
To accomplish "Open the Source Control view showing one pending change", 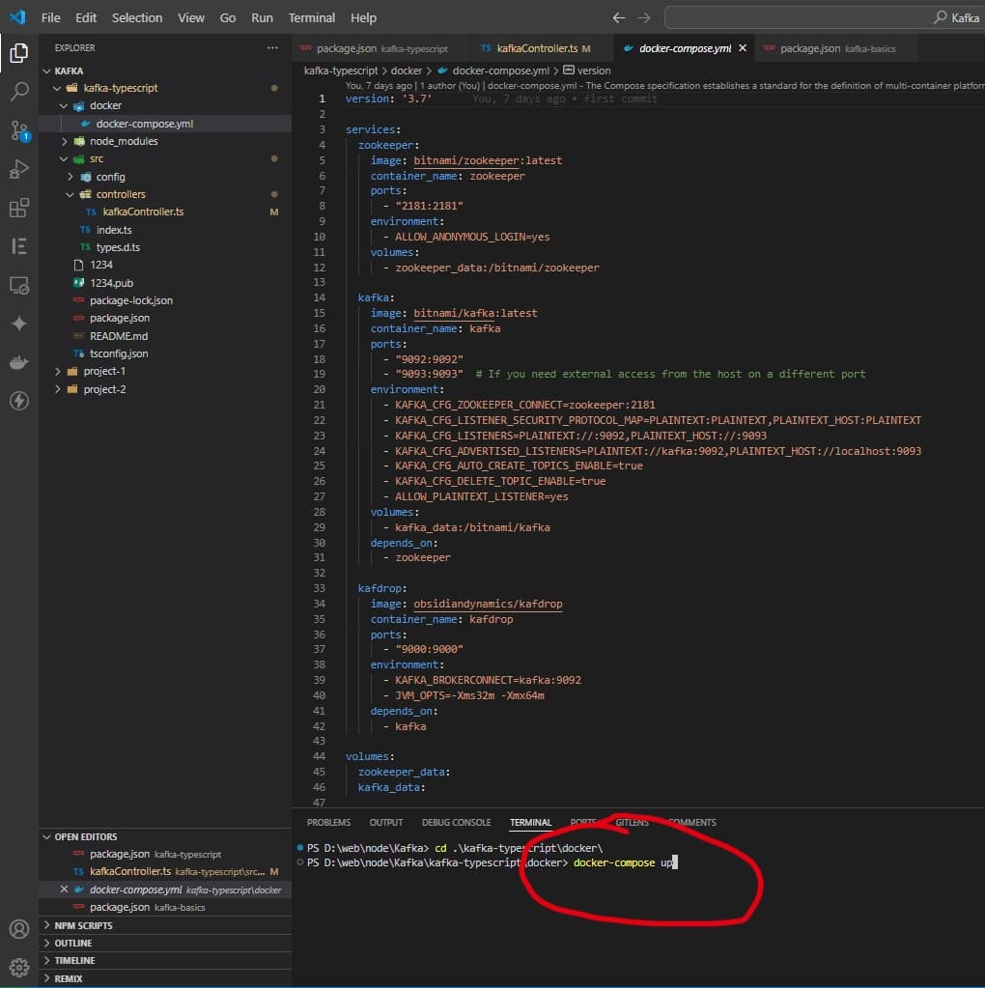I will (x=18, y=129).
